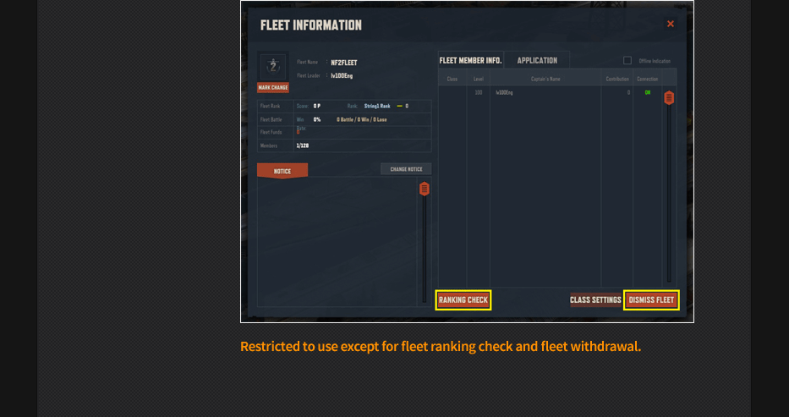The width and height of the screenshot is (789, 417).
Task: Click the Change Notice button
Action: (406, 169)
